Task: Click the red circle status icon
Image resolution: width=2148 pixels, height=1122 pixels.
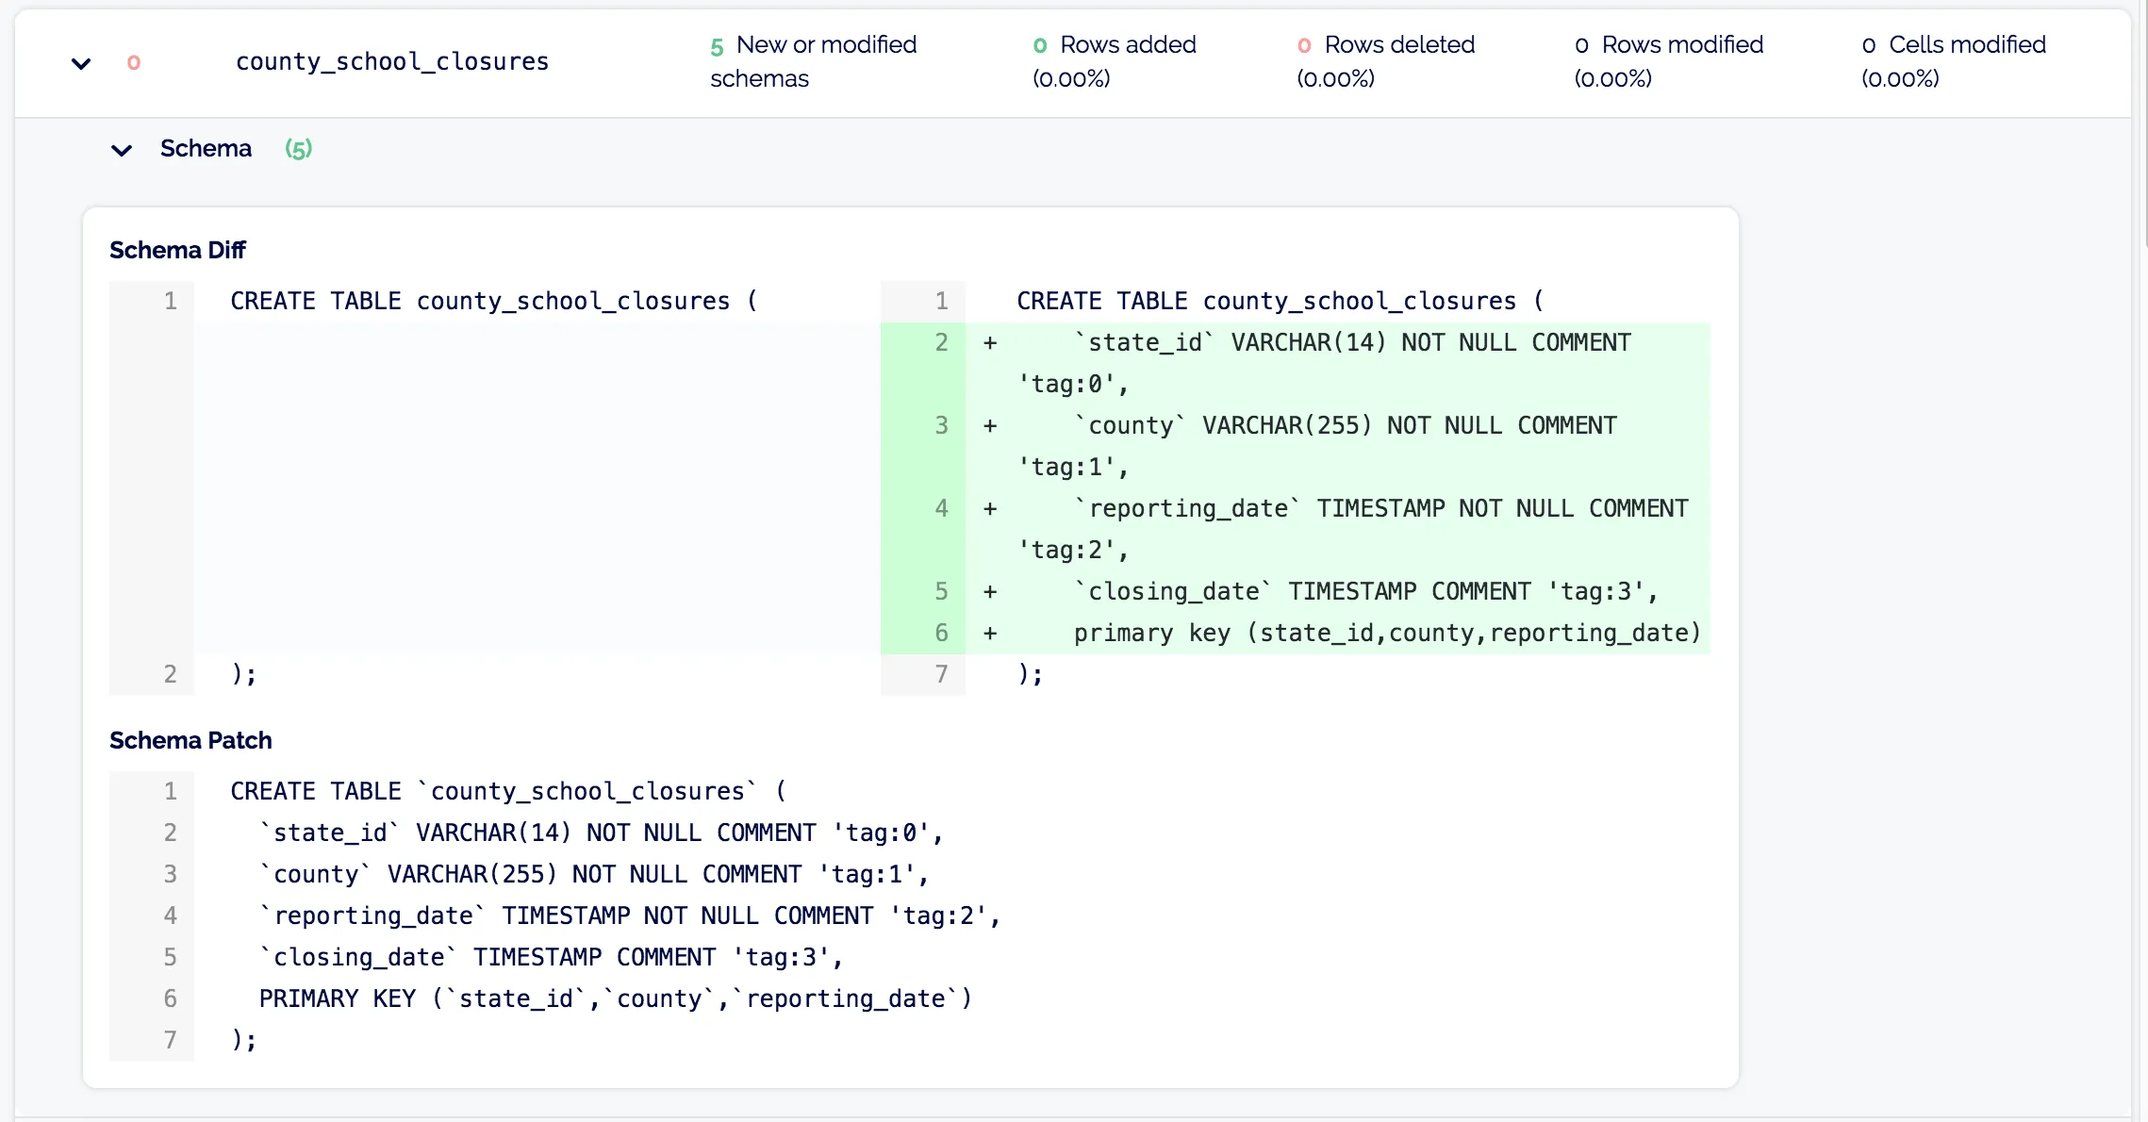Action: [x=134, y=62]
